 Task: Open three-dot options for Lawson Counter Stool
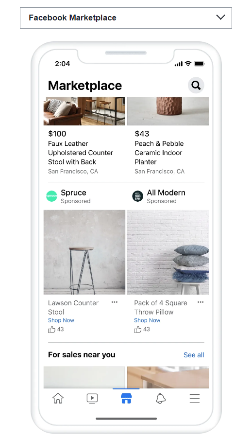click(x=114, y=302)
